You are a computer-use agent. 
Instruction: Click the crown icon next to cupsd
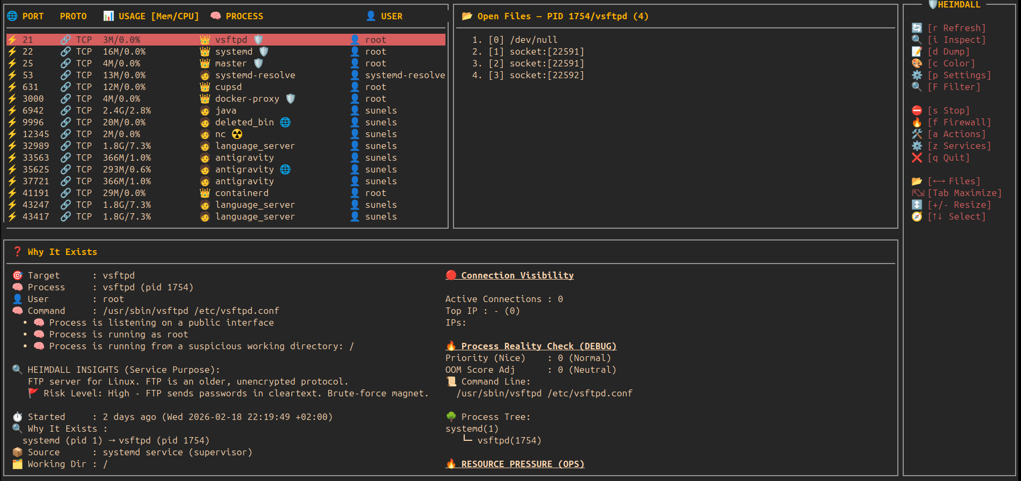(205, 87)
